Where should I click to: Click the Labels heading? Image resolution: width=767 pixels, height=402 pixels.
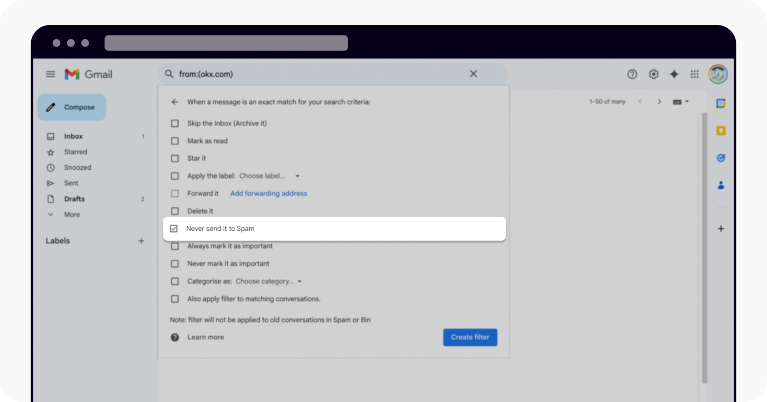[x=58, y=241]
